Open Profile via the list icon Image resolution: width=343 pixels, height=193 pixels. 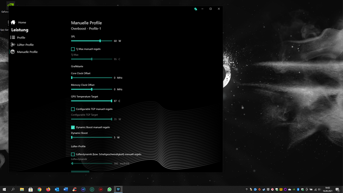pos(13,37)
